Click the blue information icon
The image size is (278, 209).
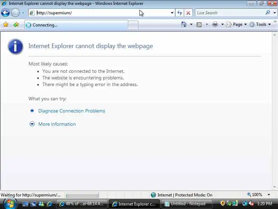pyautogui.click(x=15, y=46)
